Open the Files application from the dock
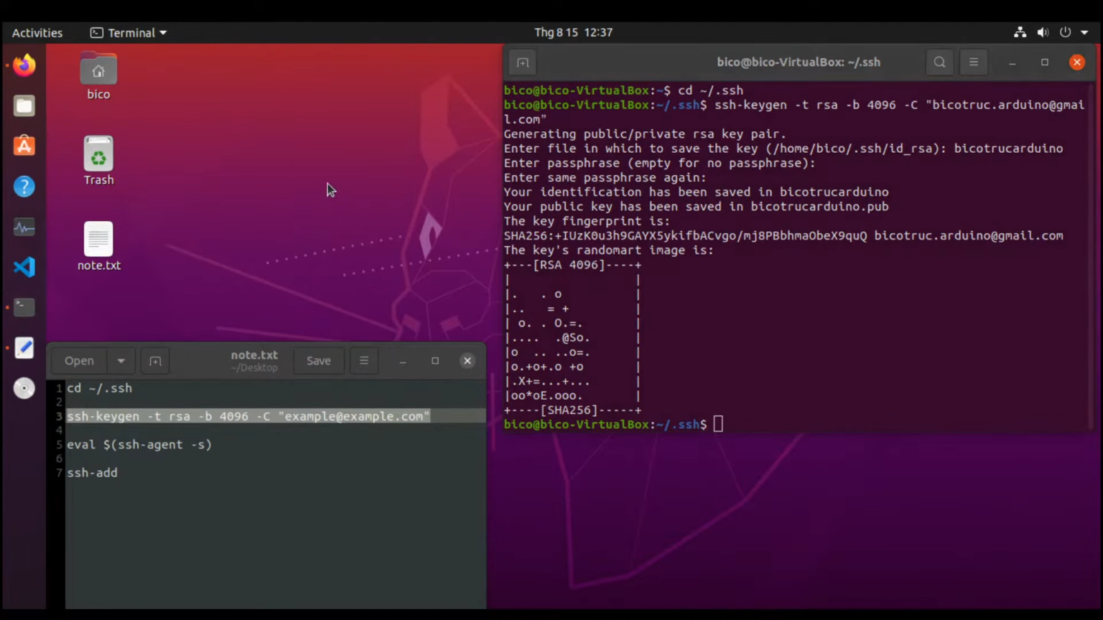 pos(24,105)
